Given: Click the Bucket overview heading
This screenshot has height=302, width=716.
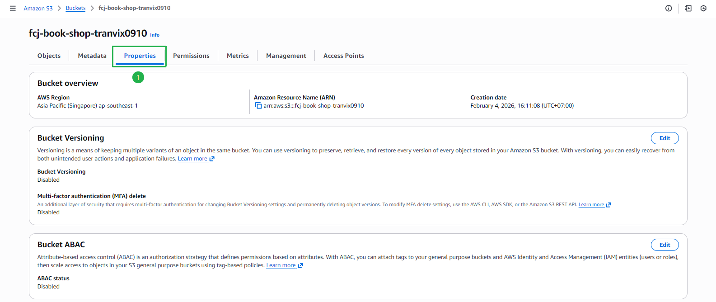Looking at the screenshot, I should 68,83.
